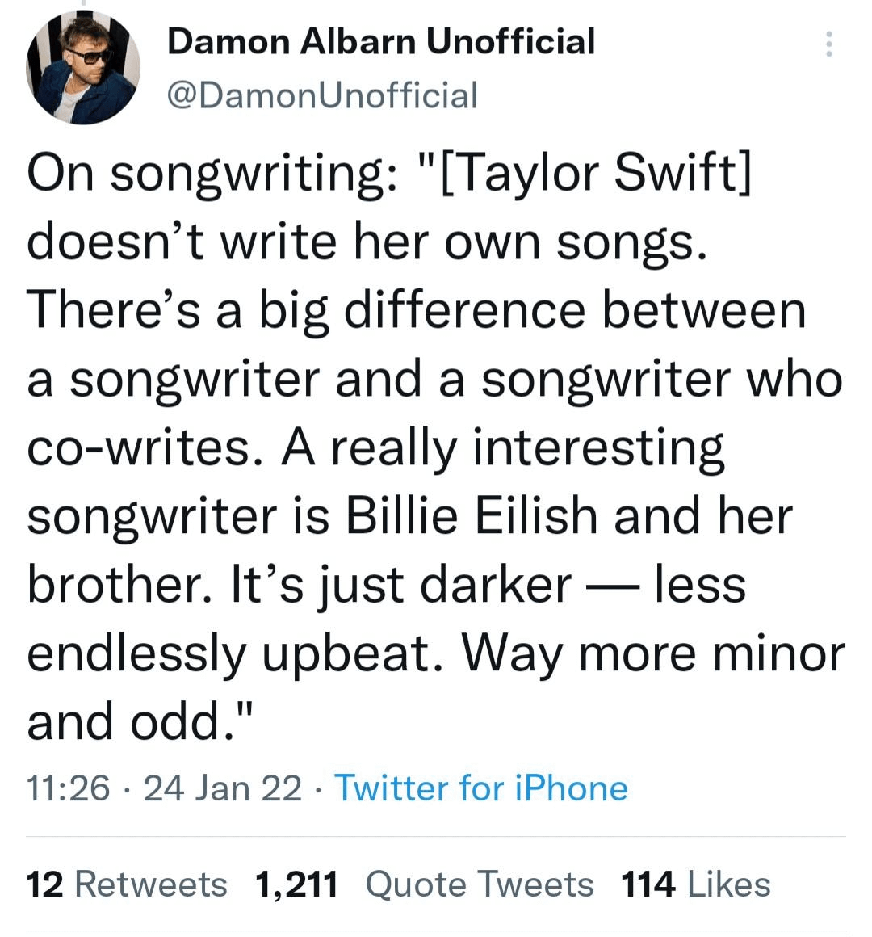Open the Twitter for iPhone source link
The image size is (872, 937).
point(481,788)
